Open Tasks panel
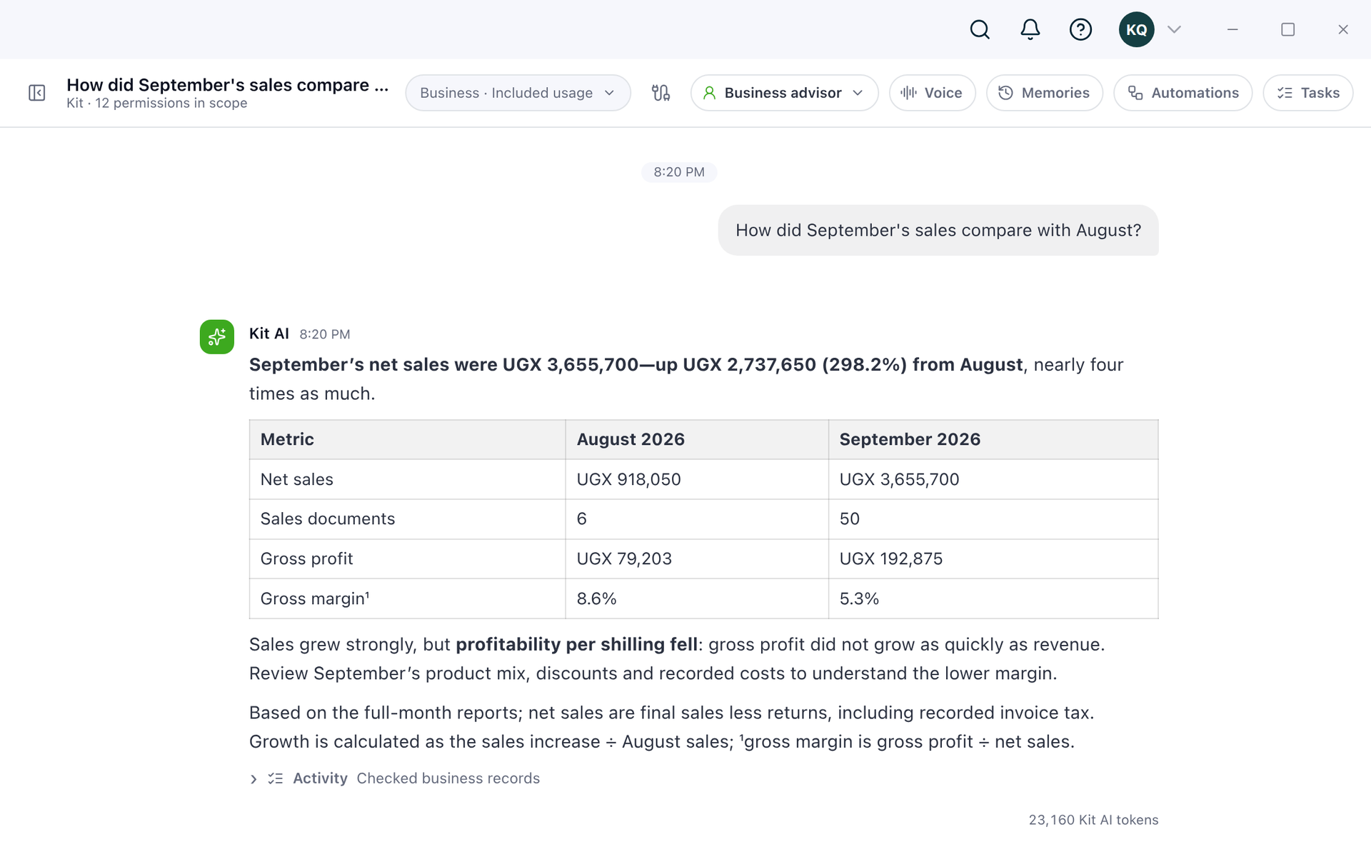The height and width of the screenshot is (857, 1371). coord(1307,93)
